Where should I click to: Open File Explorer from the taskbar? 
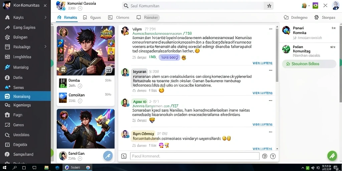(x=46, y=168)
